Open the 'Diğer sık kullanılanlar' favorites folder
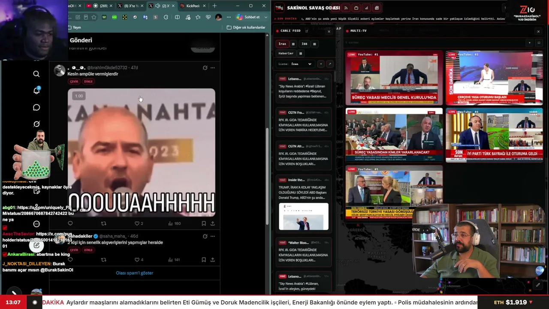The height and width of the screenshot is (309, 549). [246, 27]
